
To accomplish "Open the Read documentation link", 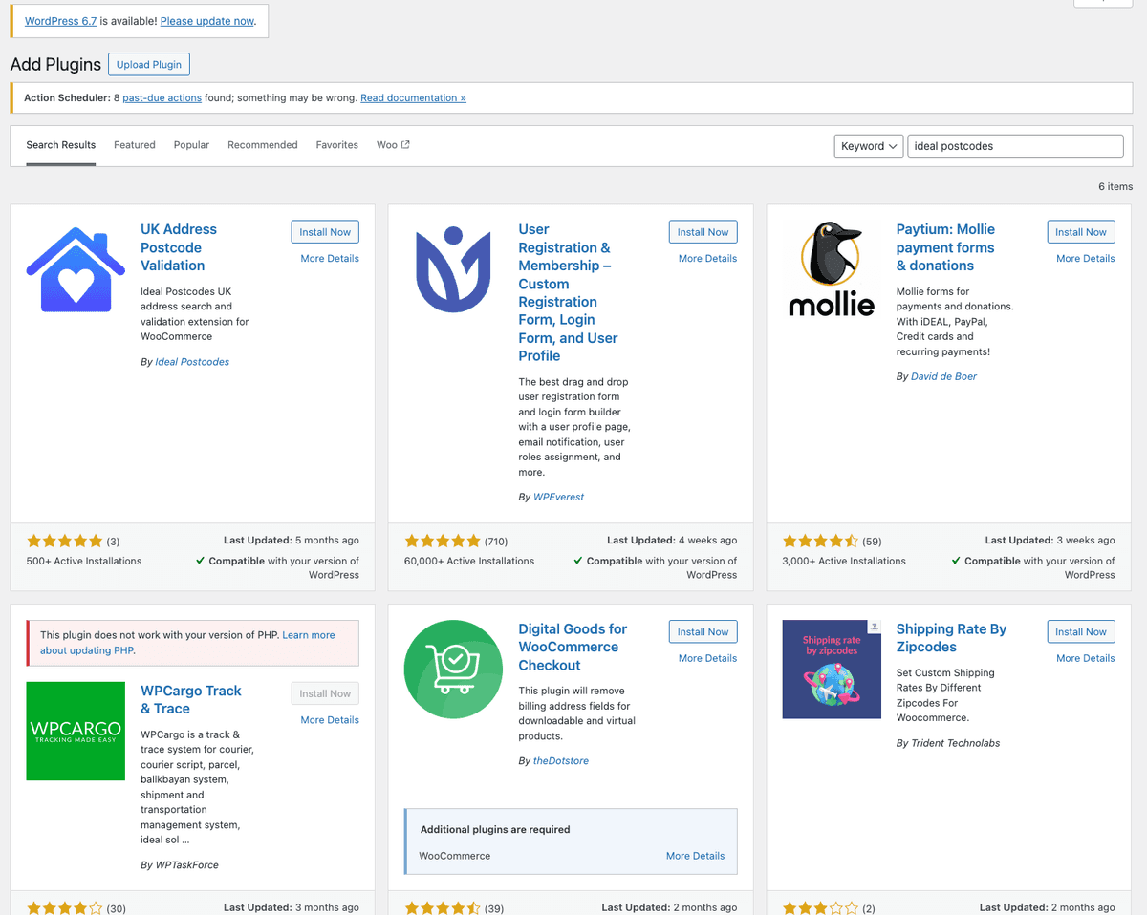I will pos(413,98).
